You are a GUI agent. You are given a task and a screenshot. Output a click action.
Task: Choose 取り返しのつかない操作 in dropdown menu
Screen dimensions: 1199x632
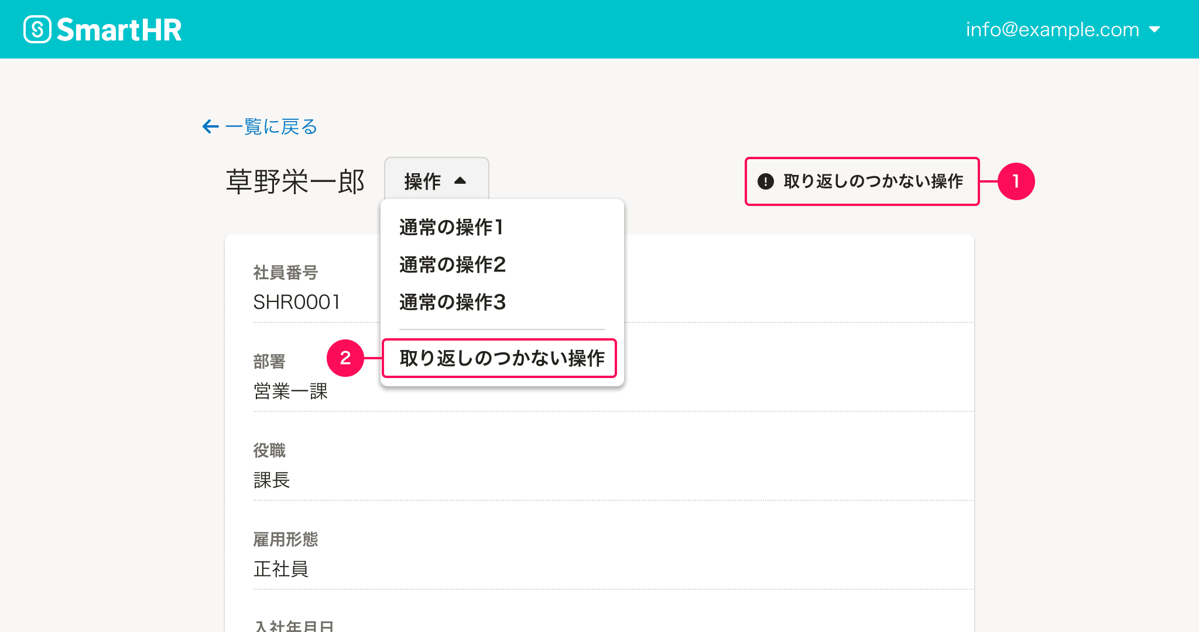(x=502, y=358)
